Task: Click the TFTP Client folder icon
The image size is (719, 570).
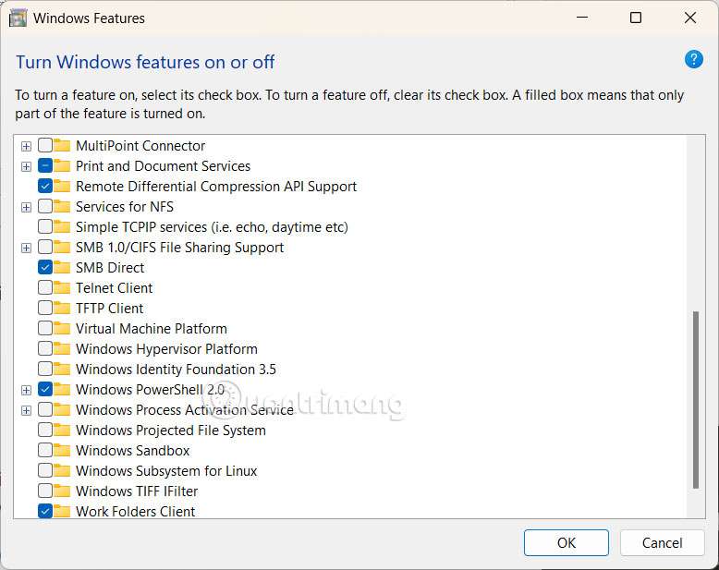Action: (x=62, y=308)
